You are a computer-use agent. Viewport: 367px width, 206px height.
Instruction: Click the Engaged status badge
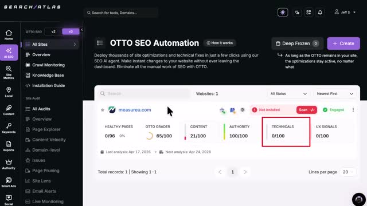click(x=333, y=110)
